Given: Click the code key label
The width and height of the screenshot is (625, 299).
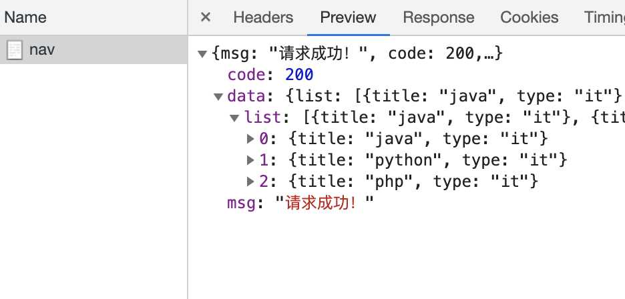Looking at the screenshot, I should point(246,75).
